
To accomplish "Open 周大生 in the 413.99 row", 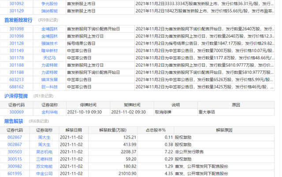I will pos(44,144).
